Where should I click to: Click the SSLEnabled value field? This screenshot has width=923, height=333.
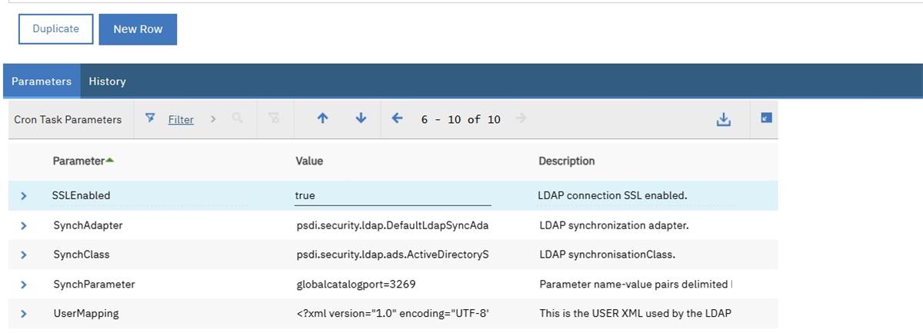tap(392, 196)
